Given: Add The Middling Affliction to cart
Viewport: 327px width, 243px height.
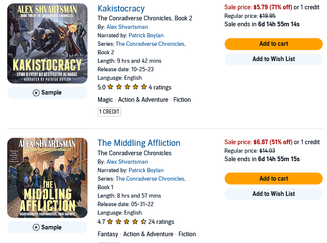Looking at the screenshot, I should click(273, 179).
